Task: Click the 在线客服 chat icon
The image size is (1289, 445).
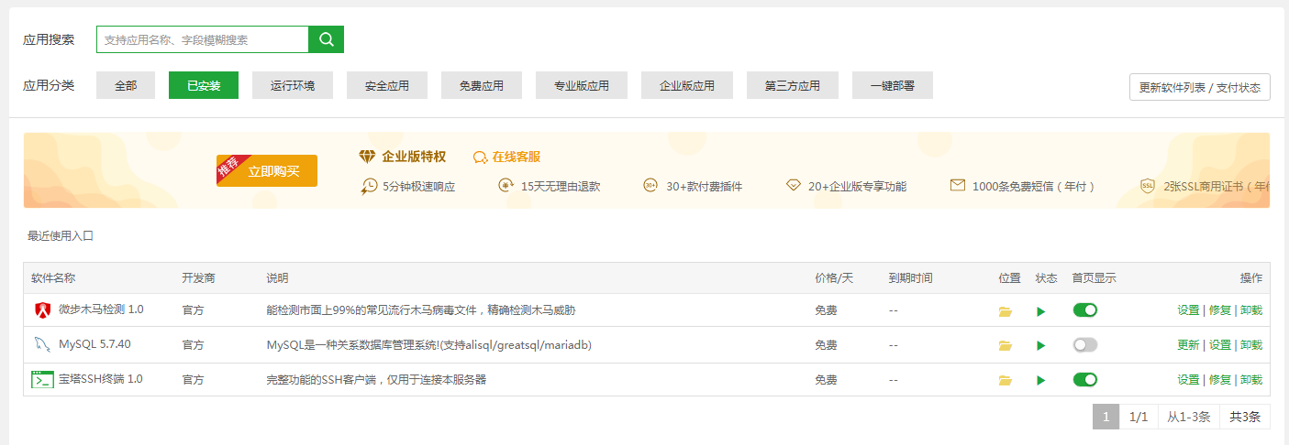Action: 480,157
